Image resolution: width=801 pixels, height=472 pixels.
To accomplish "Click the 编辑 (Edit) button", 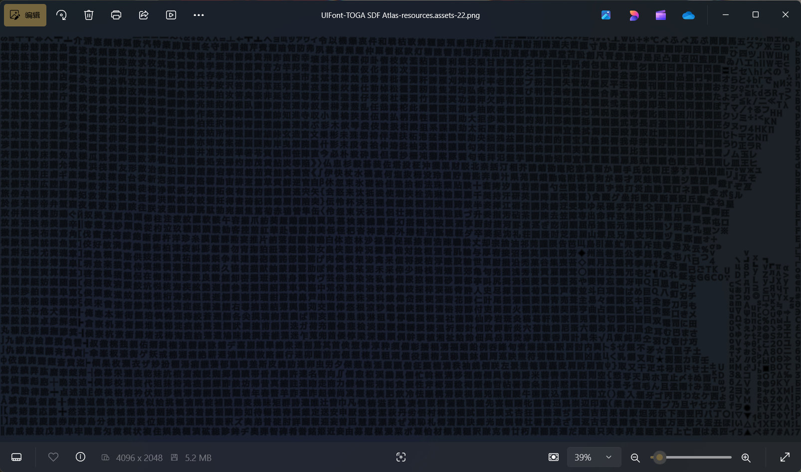I will click(x=25, y=15).
